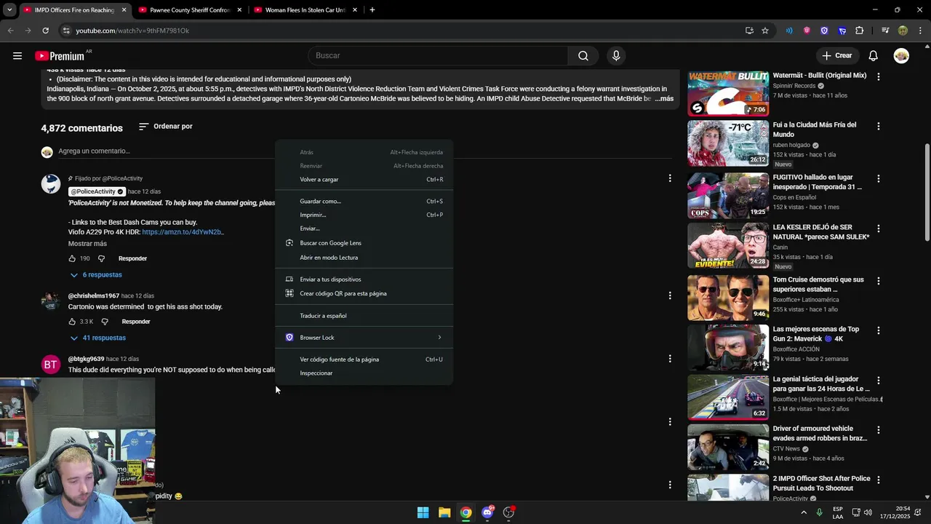The image size is (931, 524).
Task: Switch to Woman Flees In Stolen Car tab
Action: [305, 10]
